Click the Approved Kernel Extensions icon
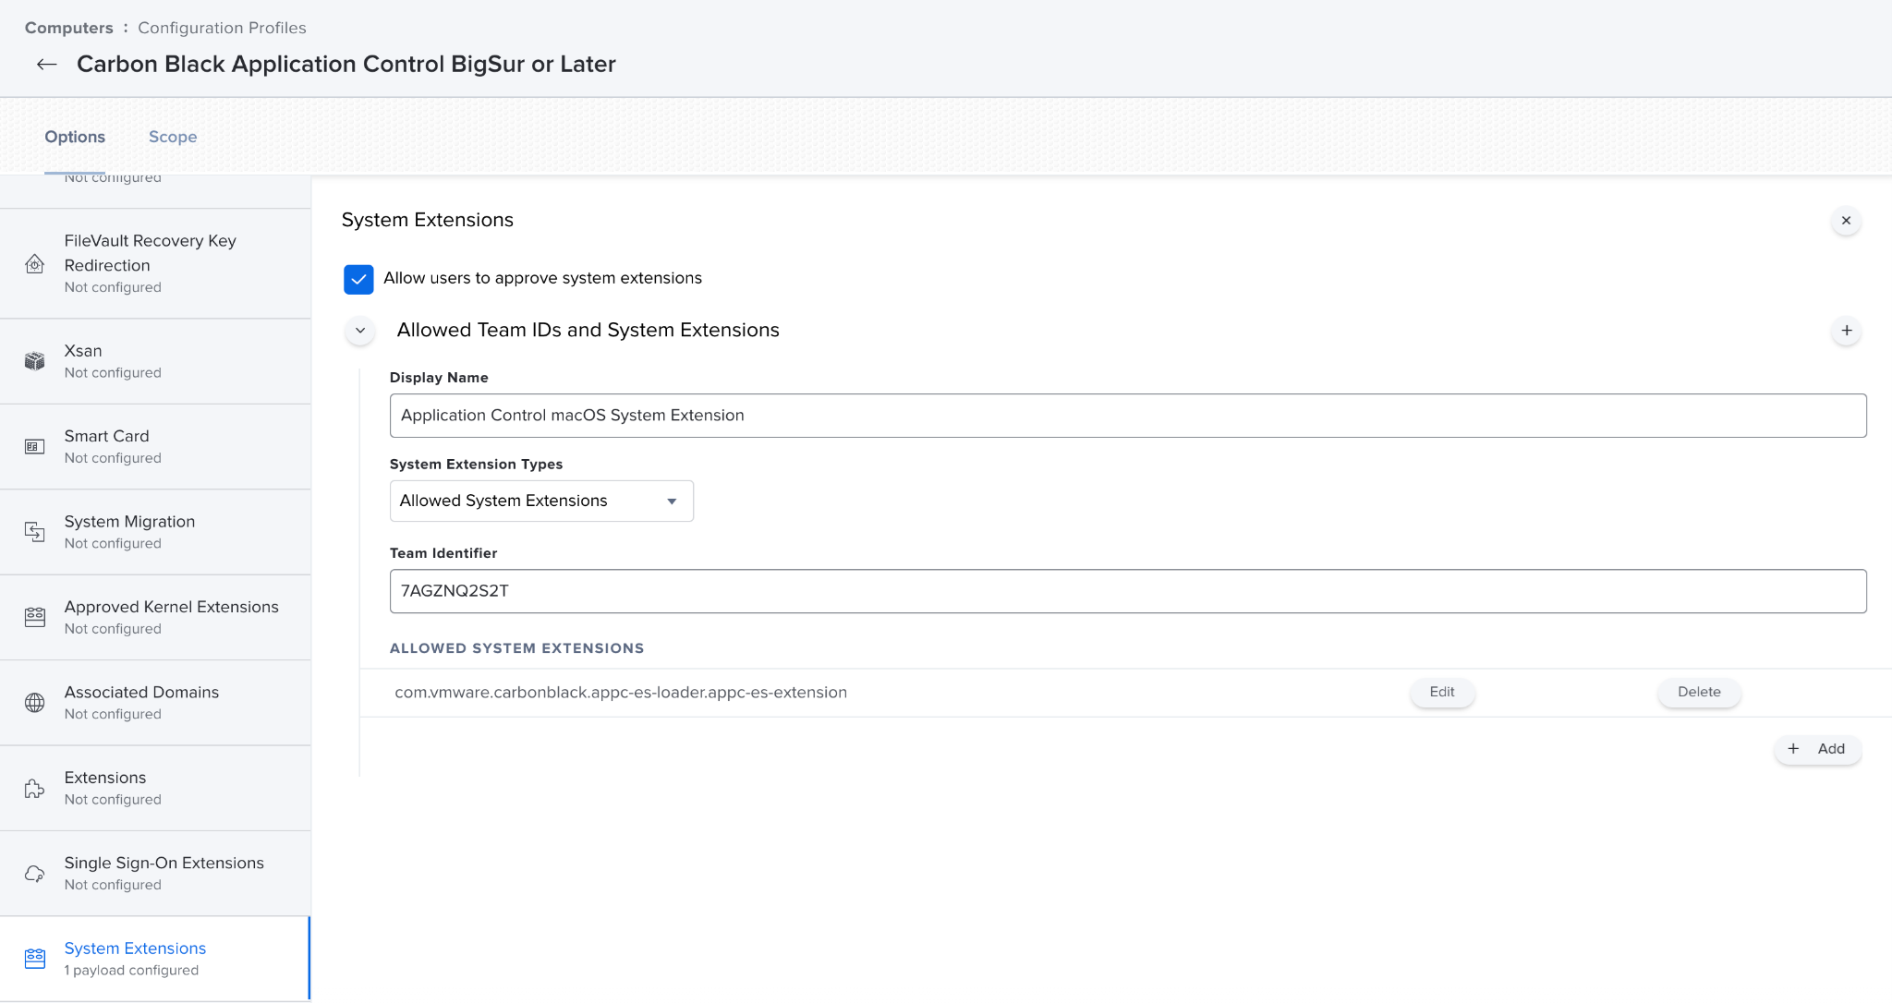 [35, 617]
